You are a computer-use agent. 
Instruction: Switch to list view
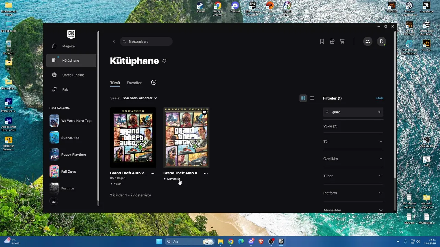[312, 98]
